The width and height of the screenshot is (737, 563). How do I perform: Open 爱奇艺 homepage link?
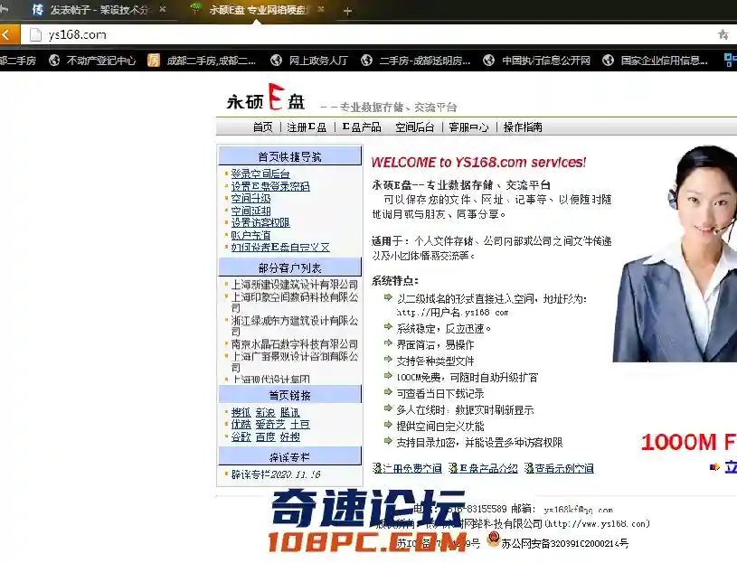tap(270, 425)
